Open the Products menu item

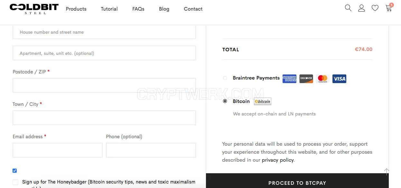point(76,9)
